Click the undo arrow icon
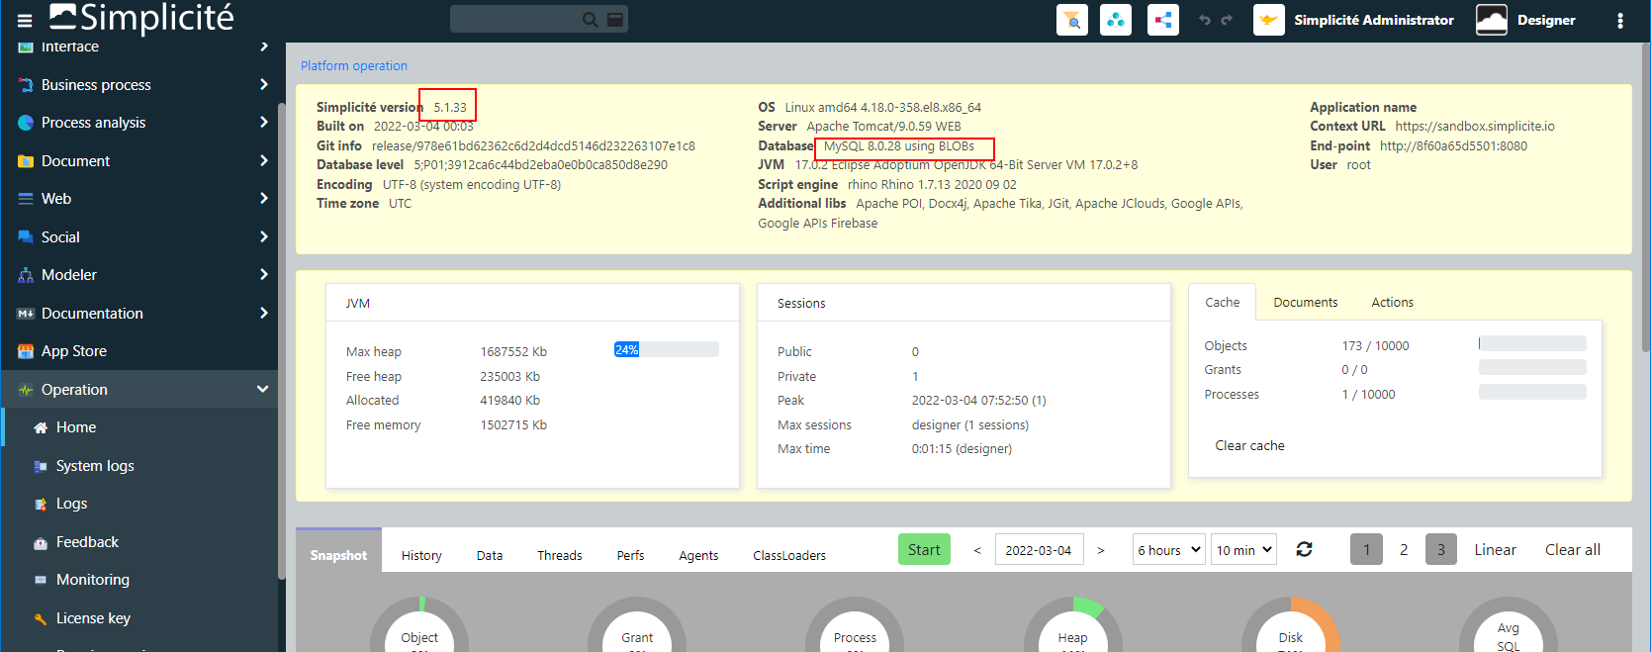The image size is (1651, 652). 1205,20
